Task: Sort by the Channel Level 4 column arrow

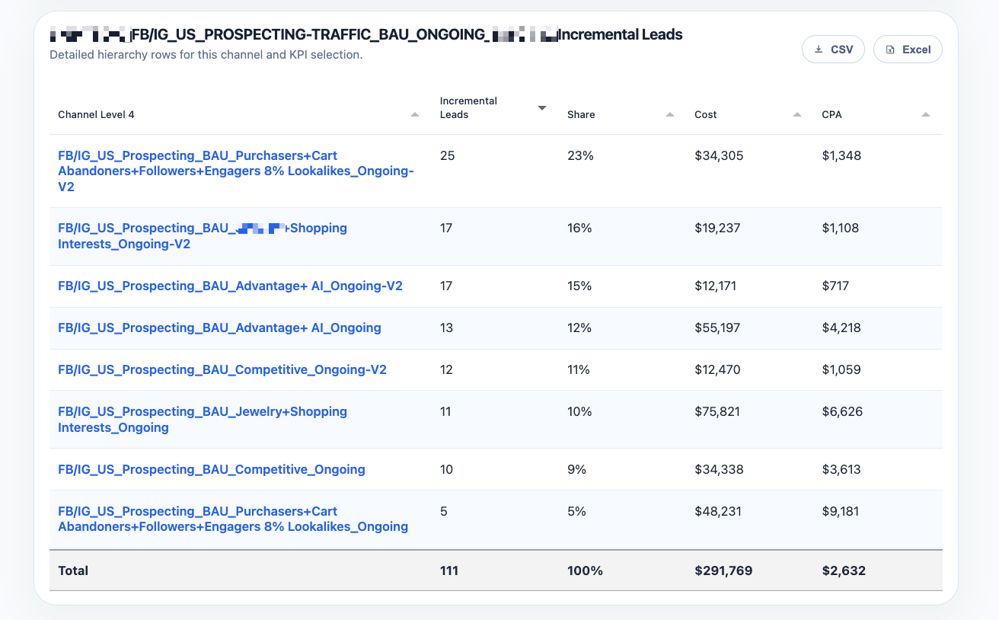Action: tap(415, 114)
